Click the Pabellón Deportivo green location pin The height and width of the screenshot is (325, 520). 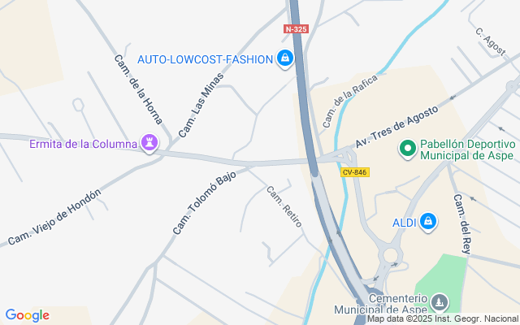(x=408, y=149)
